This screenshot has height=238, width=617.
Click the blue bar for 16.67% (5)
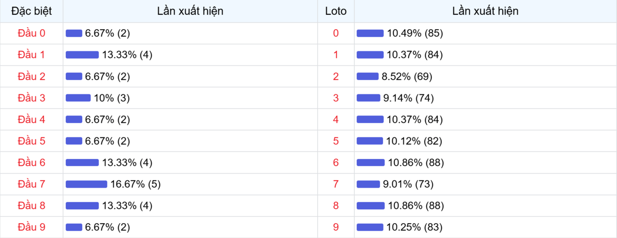pos(86,184)
